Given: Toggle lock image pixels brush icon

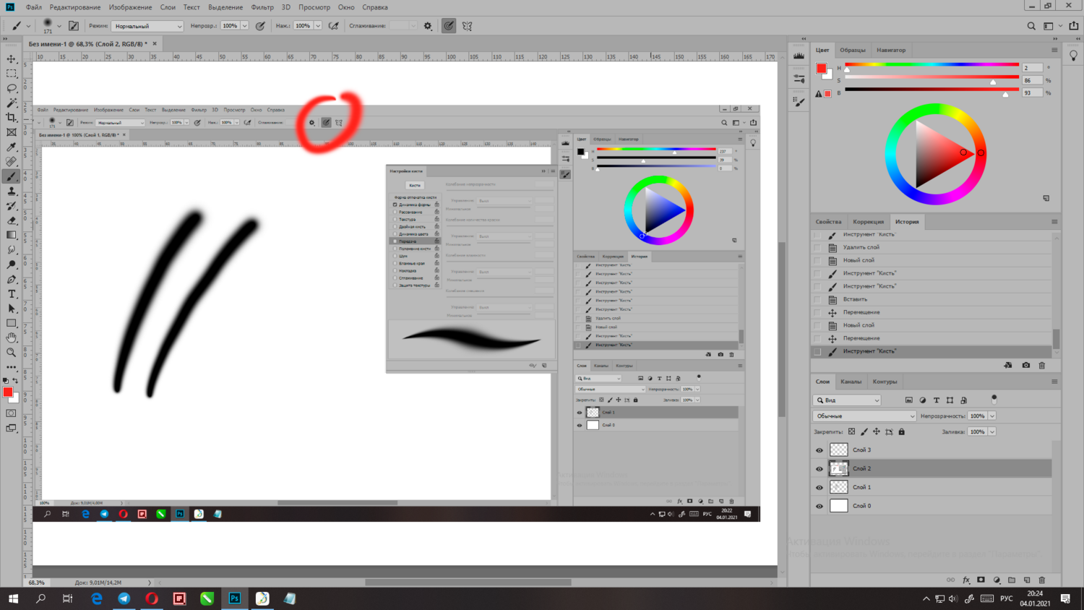Looking at the screenshot, I should [x=864, y=431].
